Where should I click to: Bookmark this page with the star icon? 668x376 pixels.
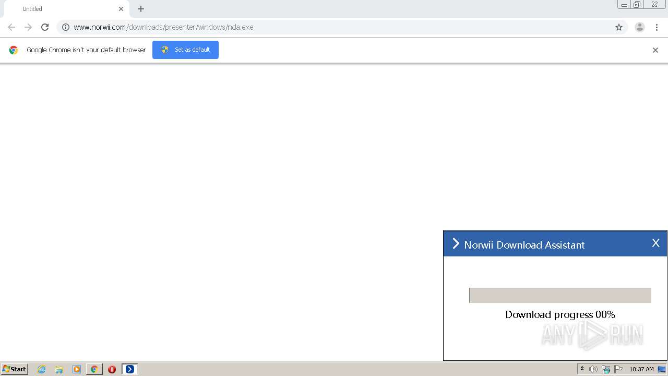[x=619, y=27]
